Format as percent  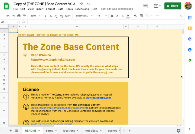(x=51, y=16)
